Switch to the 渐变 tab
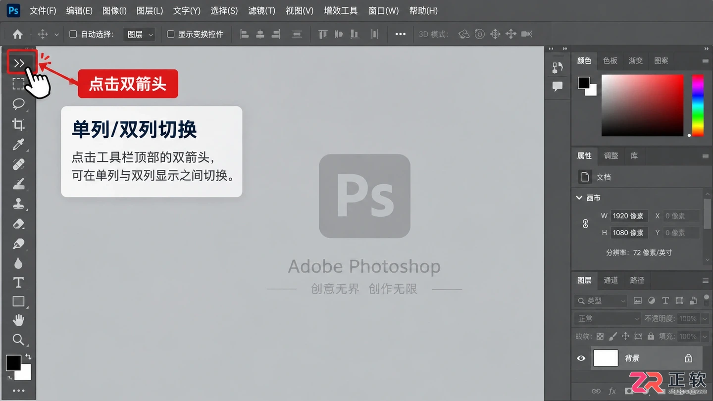713x401 pixels. point(636,60)
